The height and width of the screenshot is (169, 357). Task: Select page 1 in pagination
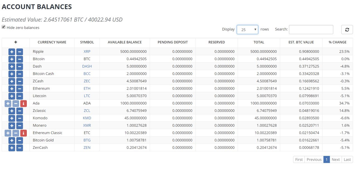click(x=326, y=160)
